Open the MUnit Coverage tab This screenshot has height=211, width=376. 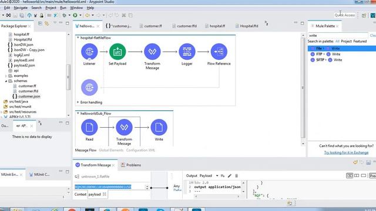pyautogui.click(x=39, y=175)
